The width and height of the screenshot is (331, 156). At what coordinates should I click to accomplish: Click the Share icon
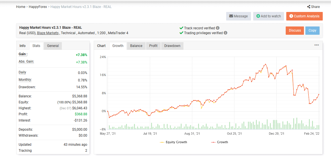click(308, 7)
